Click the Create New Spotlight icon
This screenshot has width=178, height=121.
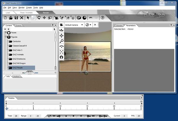62,18
